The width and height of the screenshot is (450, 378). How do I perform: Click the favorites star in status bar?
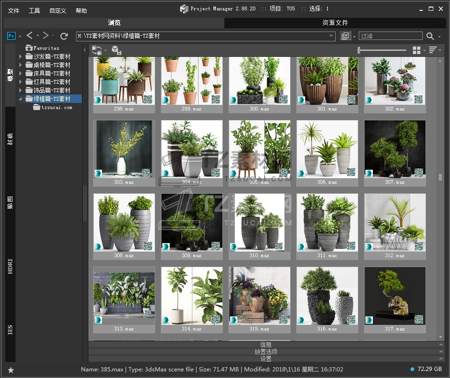[11, 370]
